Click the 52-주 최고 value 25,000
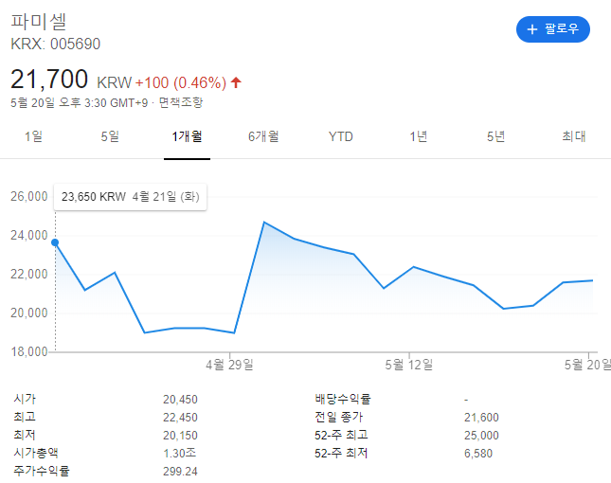This screenshot has width=611, height=483. (x=481, y=435)
